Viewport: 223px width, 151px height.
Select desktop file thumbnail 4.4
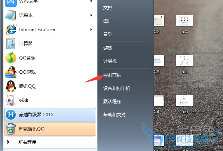[159, 101]
